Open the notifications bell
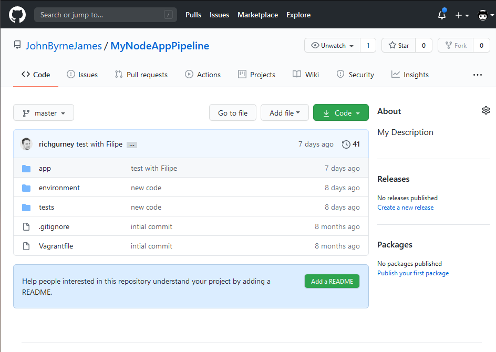This screenshot has width=496, height=352. [442, 15]
